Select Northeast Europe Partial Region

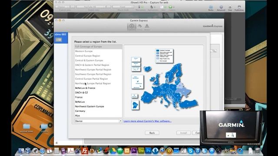(x=98, y=84)
